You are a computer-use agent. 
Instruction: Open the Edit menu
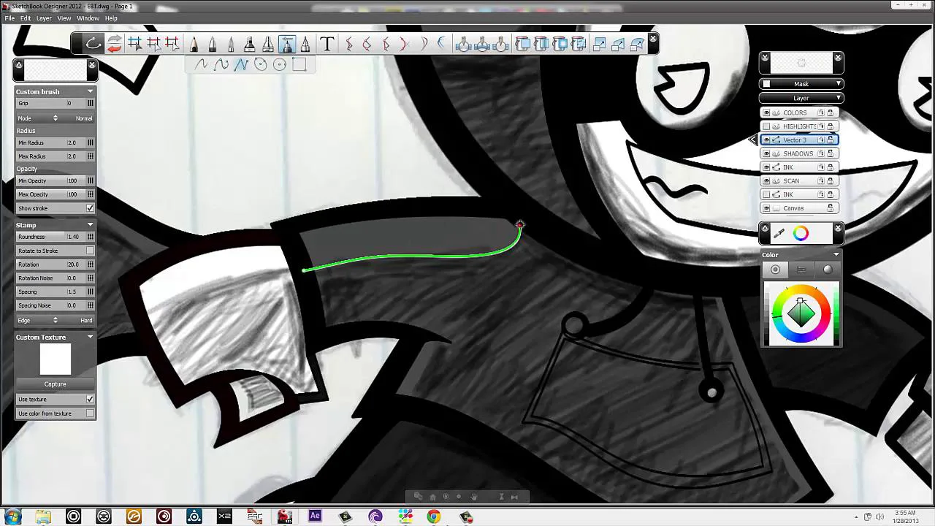[x=26, y=18]
